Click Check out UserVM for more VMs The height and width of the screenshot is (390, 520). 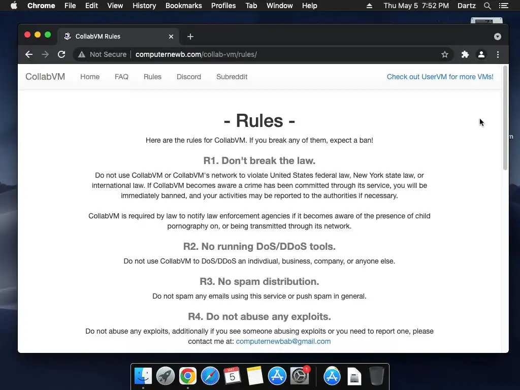pyautogui.click(x=440, y=77)
